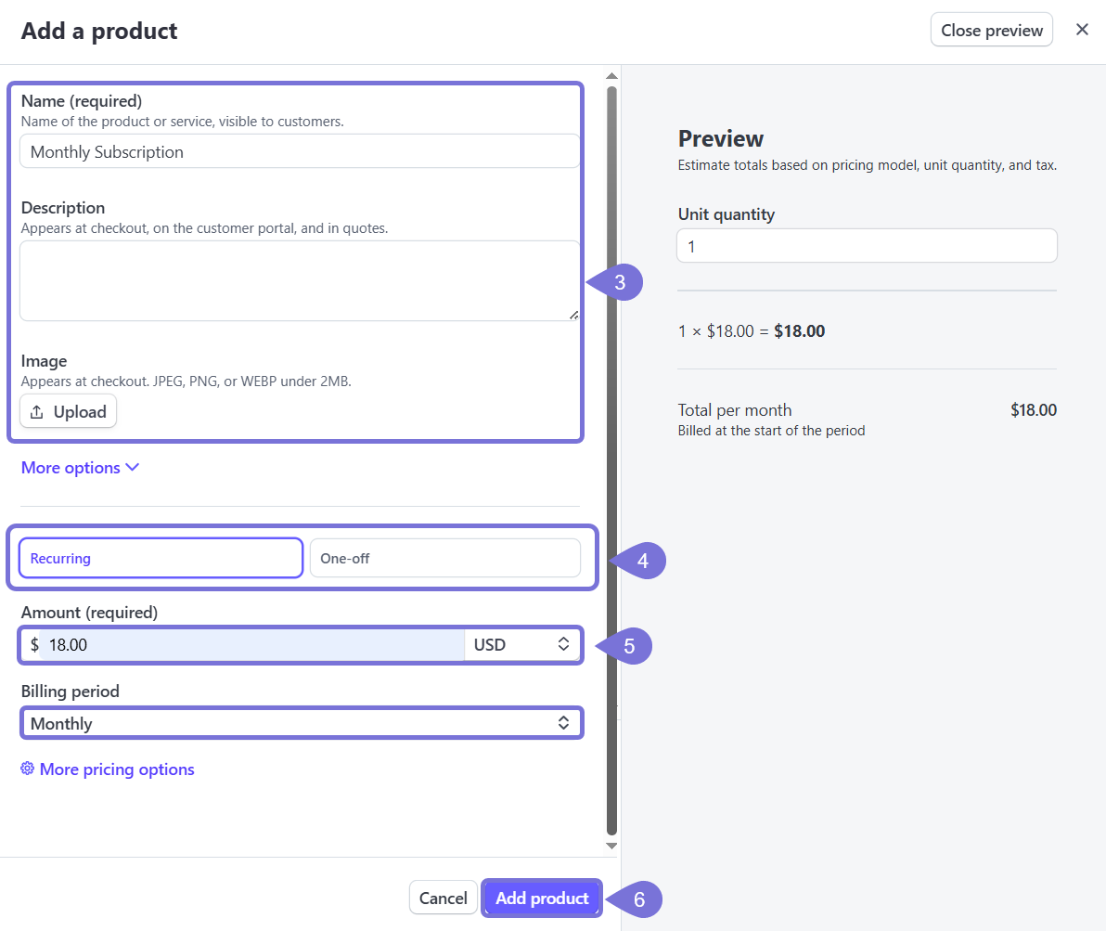
Task: Click the Unit quantity input field
Action: coord(867,246)
